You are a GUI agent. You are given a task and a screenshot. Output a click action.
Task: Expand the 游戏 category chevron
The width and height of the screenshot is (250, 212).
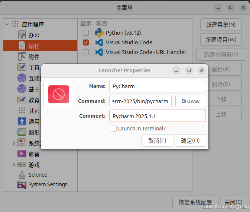(14, 165)
